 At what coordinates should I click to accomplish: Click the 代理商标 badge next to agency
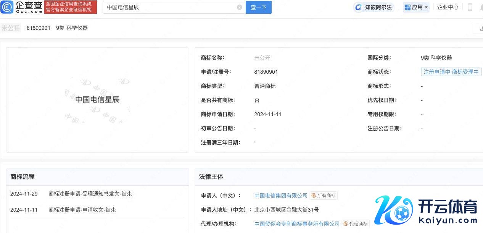(x=356, y=224)
